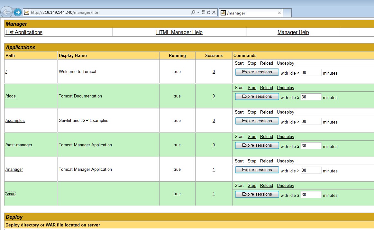Select the 'Servlet and JSP Examples' display name
Screen dimensions: 374x230
pyautogui.click(x=84, y=121)
